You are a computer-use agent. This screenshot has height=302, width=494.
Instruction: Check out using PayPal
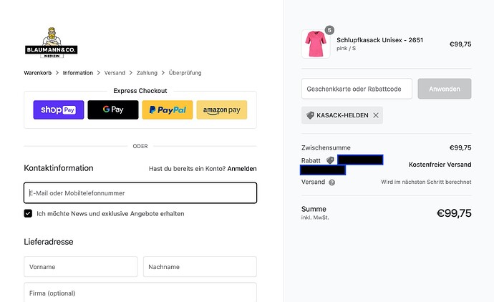(x=168, y=109)
